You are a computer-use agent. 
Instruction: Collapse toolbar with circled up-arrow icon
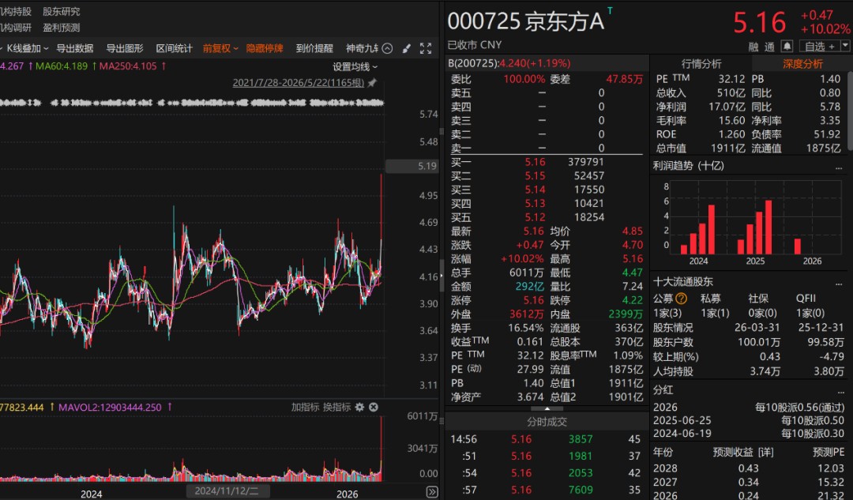pyautogui.click(x=387, y=48)
